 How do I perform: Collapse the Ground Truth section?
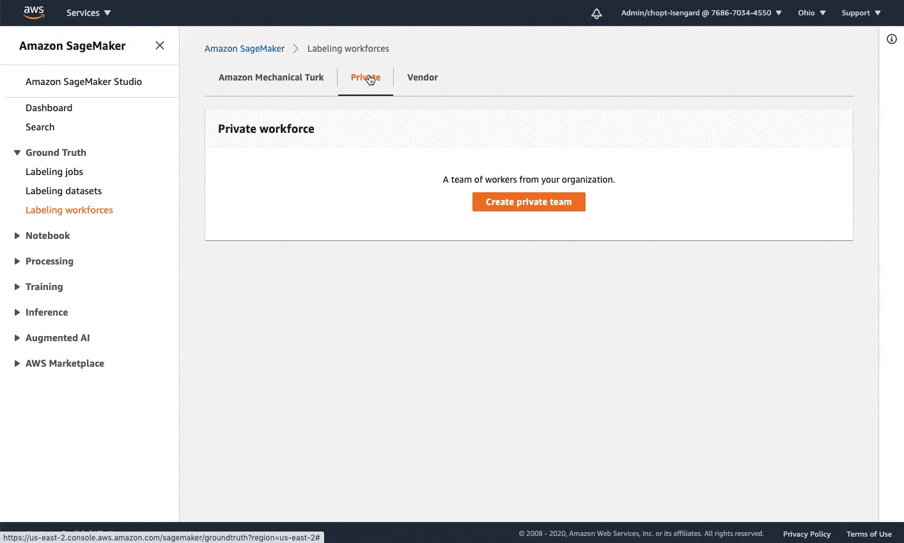(x=17, y=153)
